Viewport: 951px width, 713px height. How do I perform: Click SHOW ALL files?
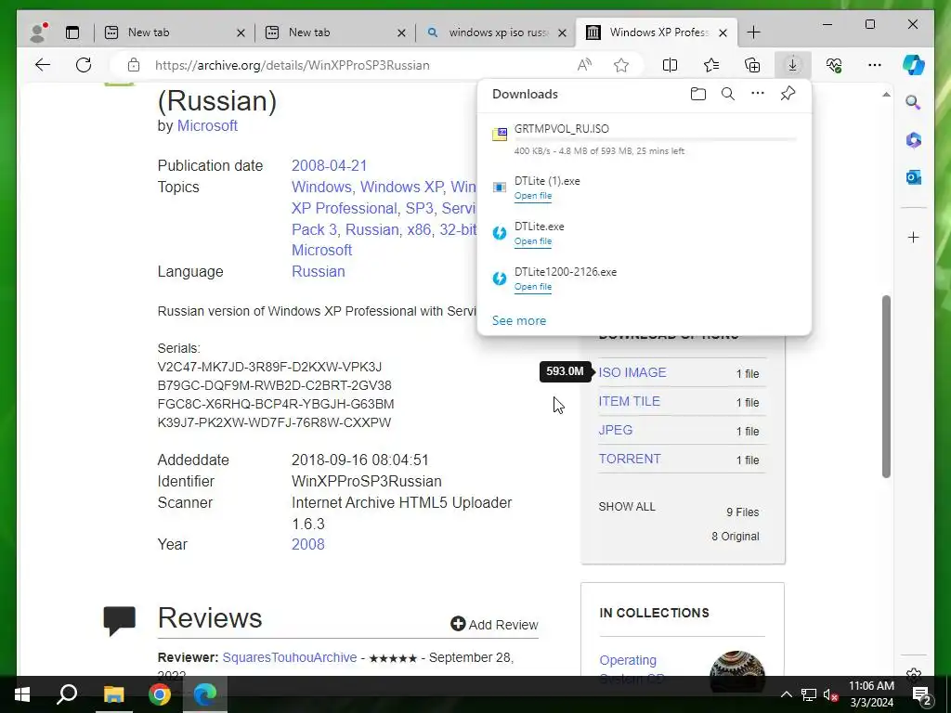coord(627,507)
